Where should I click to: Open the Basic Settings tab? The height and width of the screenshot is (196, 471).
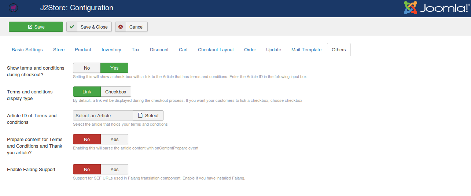pos(27,50)
